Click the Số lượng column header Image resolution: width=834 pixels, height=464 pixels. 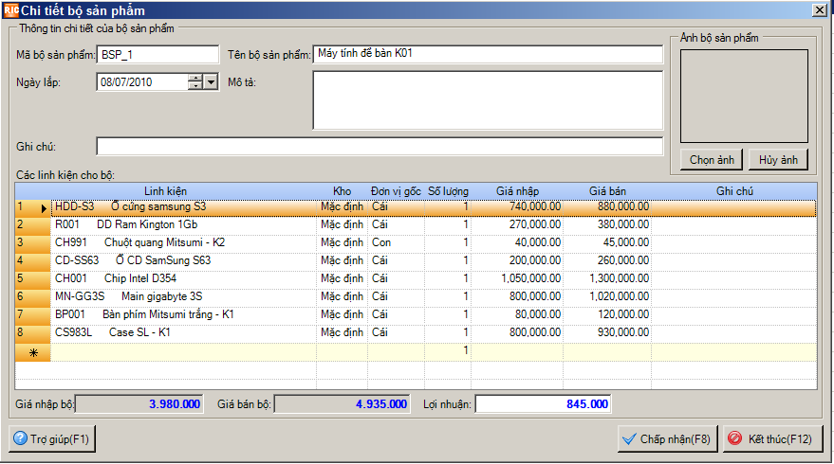click(x=448, y=191)
